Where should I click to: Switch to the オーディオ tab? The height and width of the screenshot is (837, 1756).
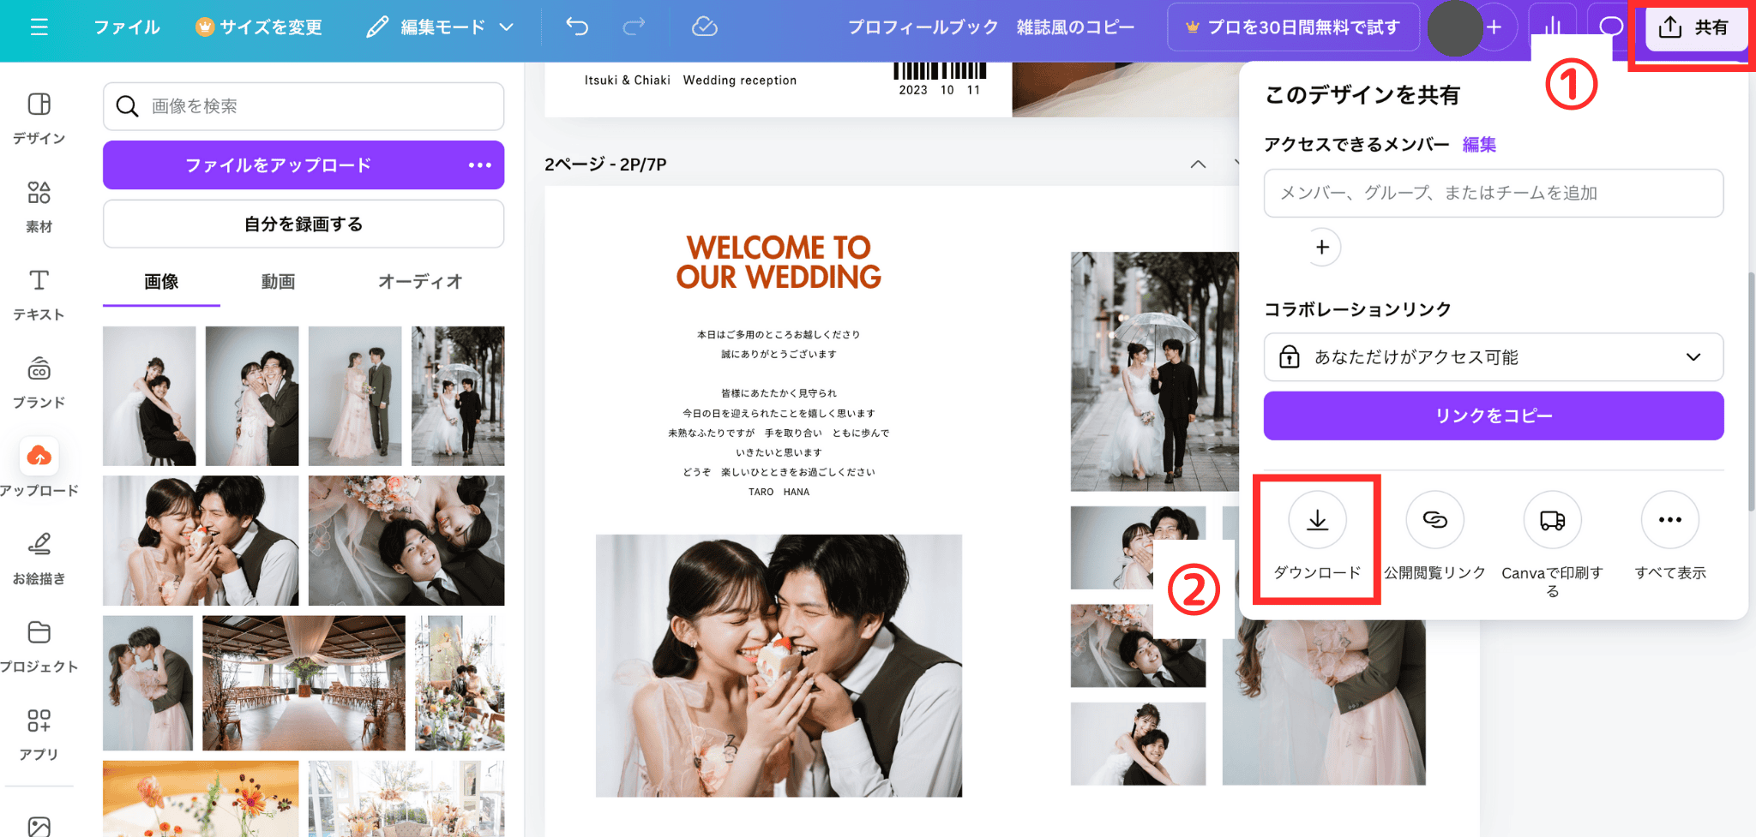[x=420, y=282]
